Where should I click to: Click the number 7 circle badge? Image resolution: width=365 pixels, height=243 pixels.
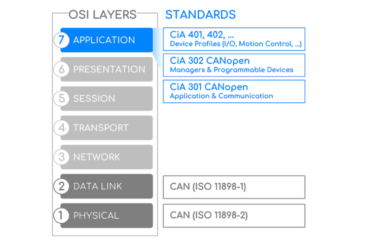click(x=61, y=40)
